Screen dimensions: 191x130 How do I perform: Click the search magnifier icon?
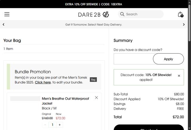click(122, 14)
